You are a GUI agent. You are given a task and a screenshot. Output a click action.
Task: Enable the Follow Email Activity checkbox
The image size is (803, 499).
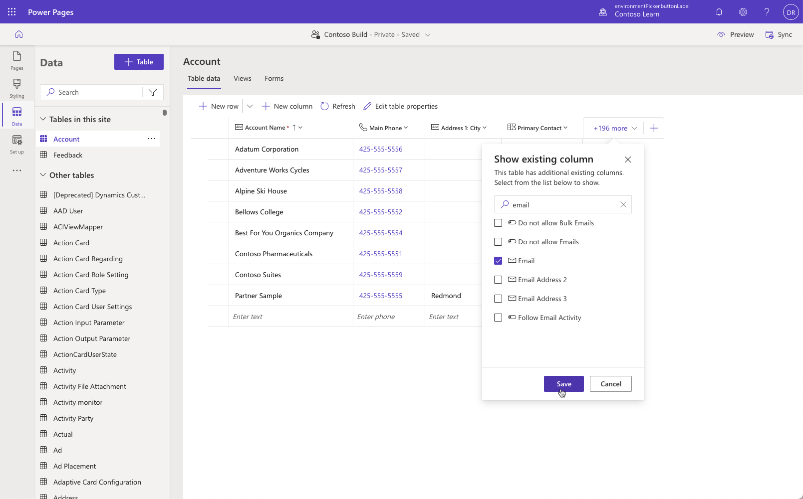coord(498,318)
